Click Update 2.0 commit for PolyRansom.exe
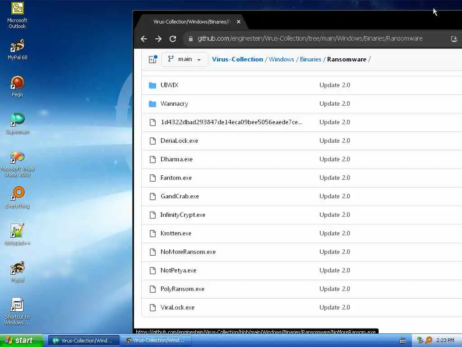 tap(335, 289)
